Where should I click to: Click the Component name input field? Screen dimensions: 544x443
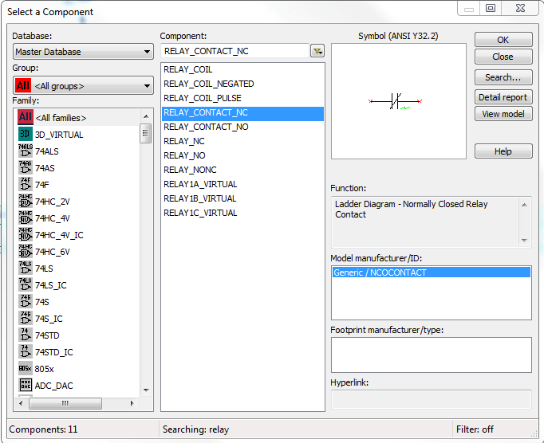pos(235,51)
